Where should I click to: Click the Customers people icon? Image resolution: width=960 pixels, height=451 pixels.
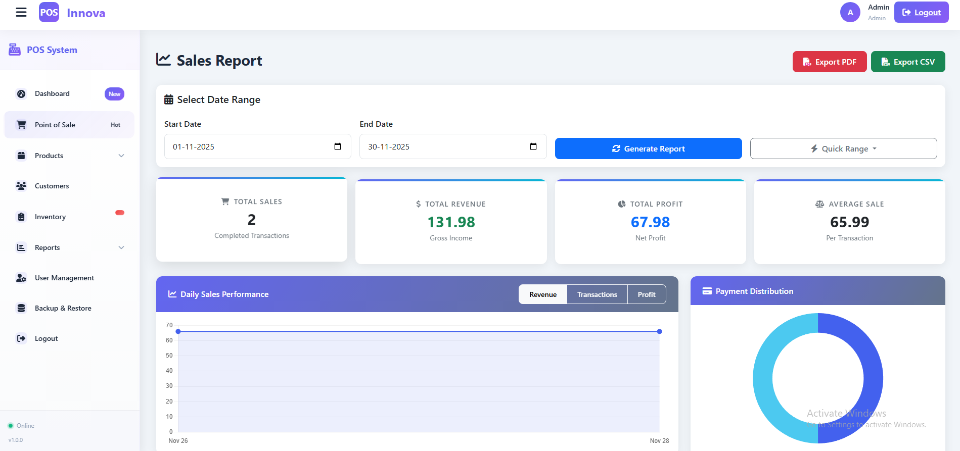[21, 186]
